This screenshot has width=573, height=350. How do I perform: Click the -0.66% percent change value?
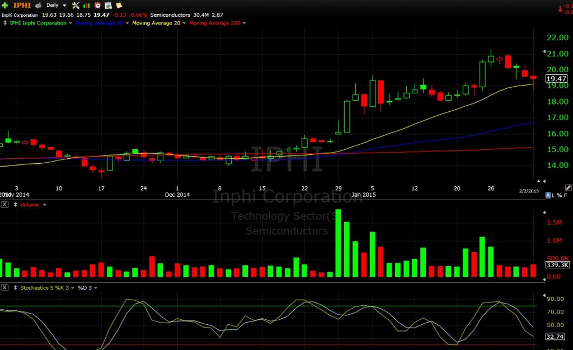(138, 15)
